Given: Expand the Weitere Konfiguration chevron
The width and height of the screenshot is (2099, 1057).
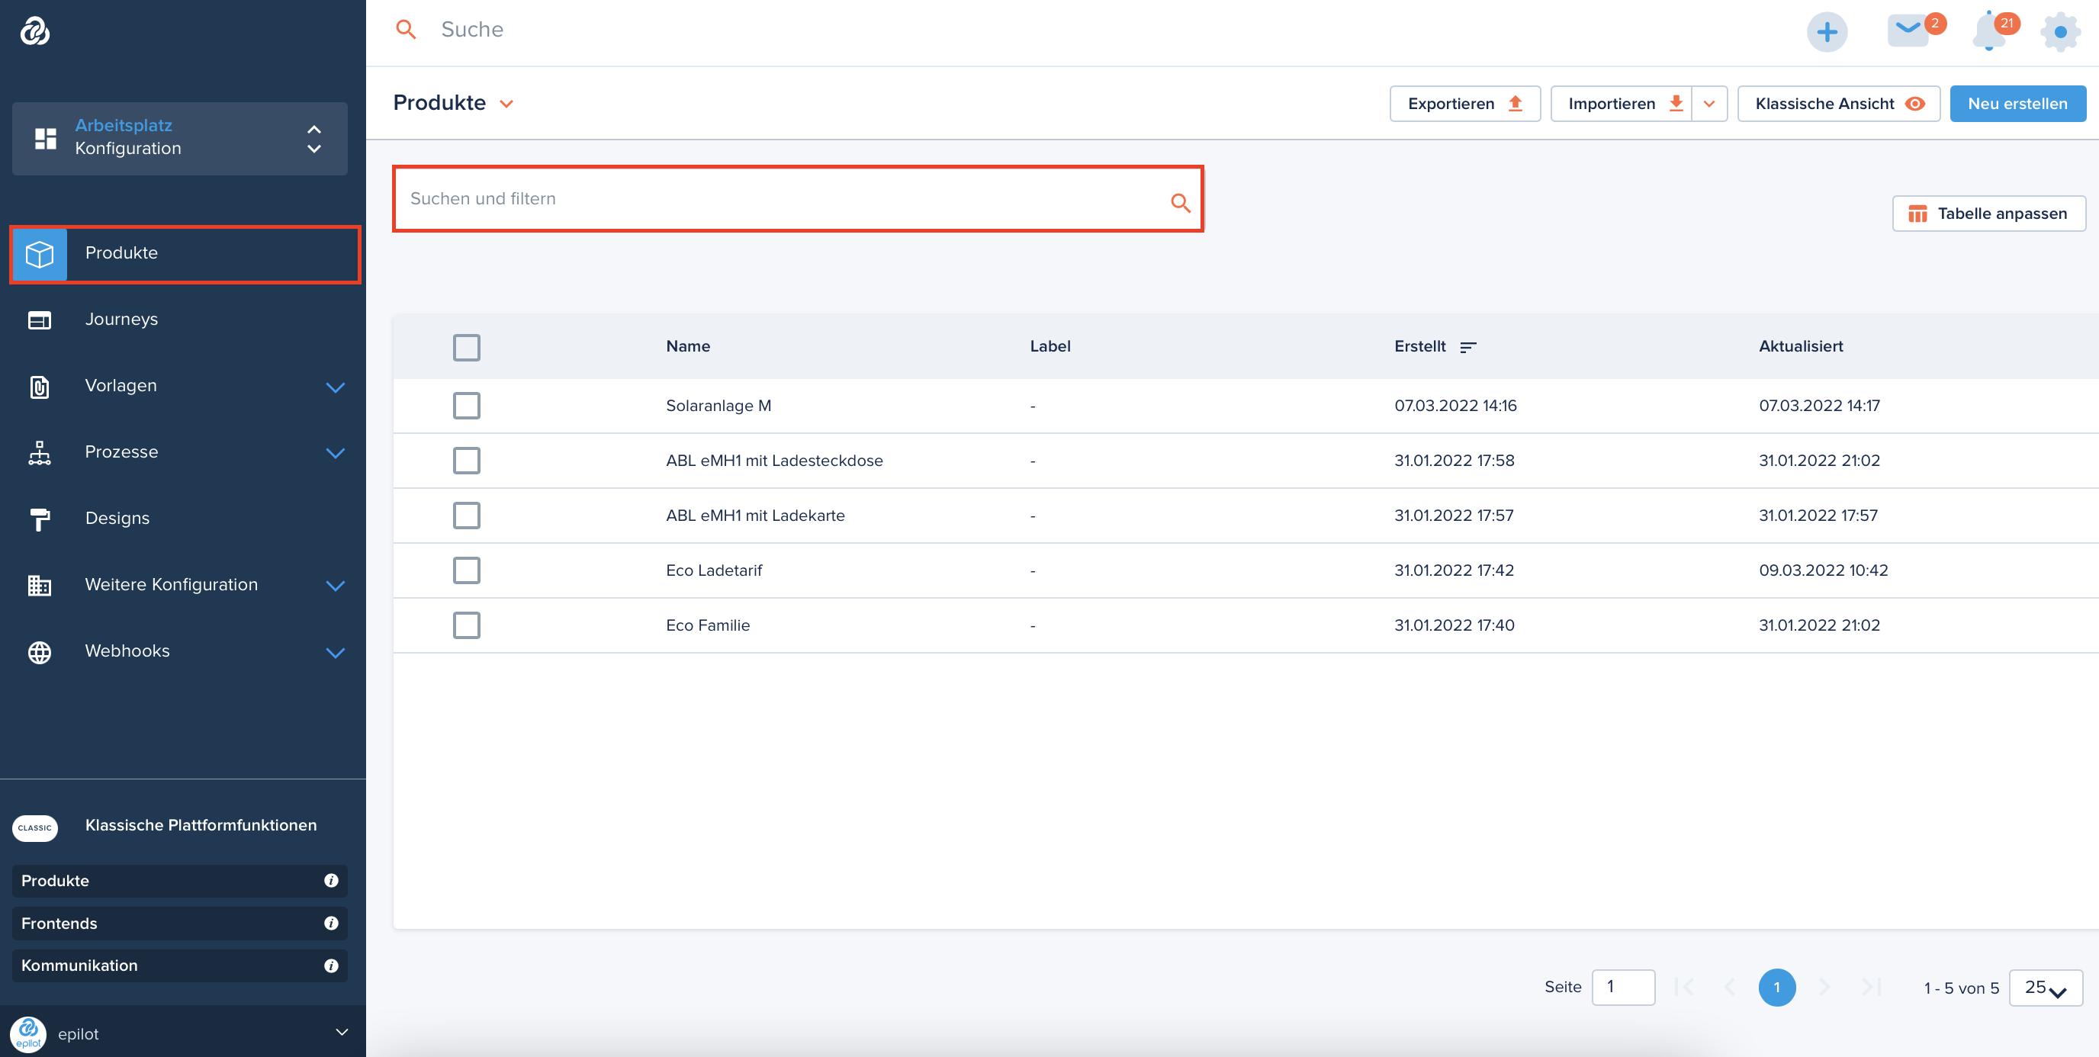Looking at the screenshot, I should pos(335,586).
